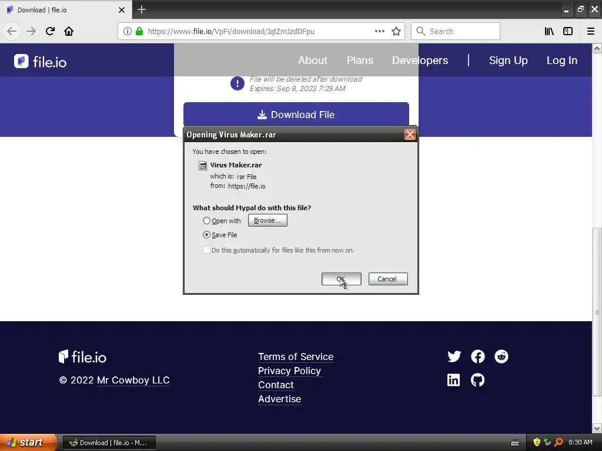
Task: Go forward with the forward arrow
Action: 31,31
